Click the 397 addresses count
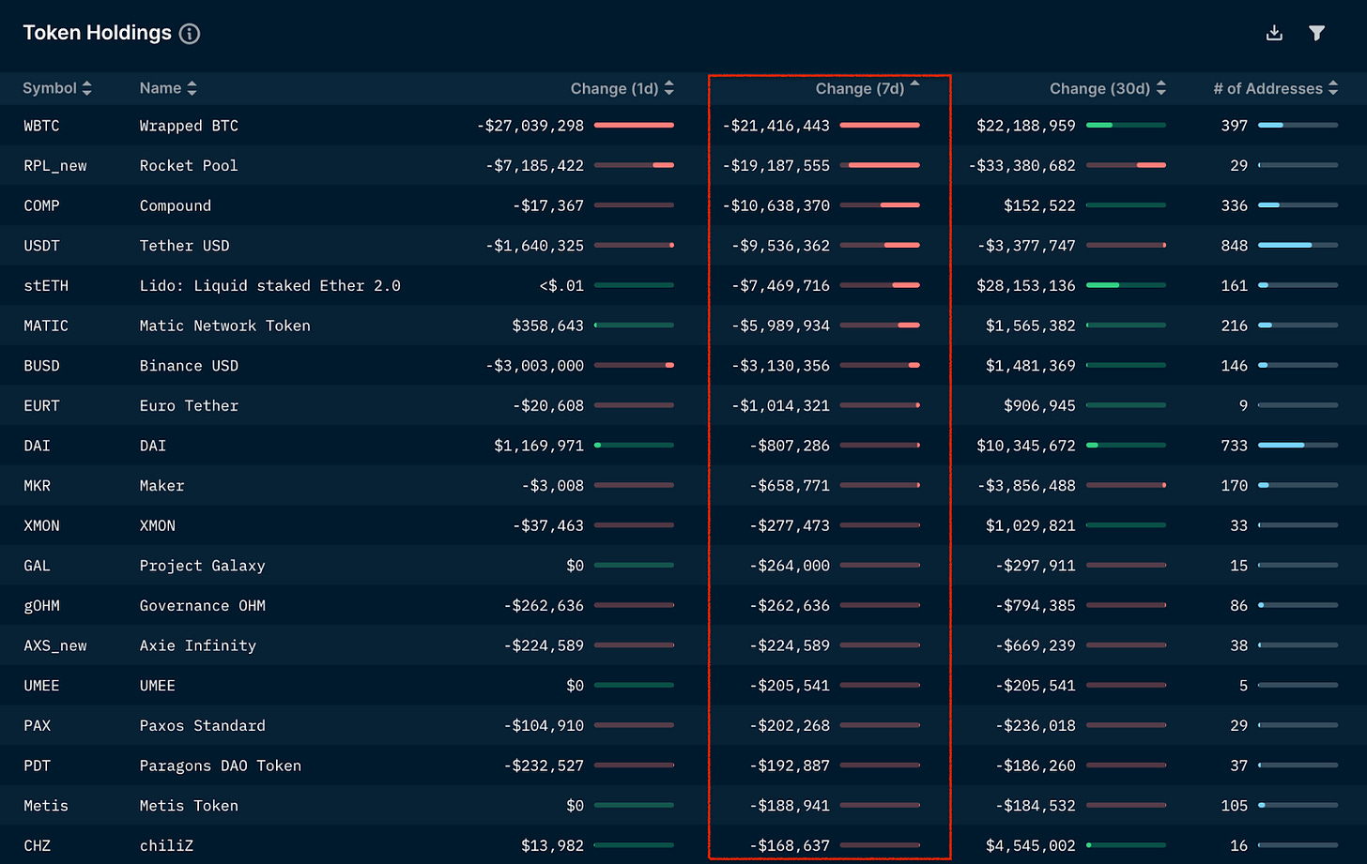 [1235, 126]
